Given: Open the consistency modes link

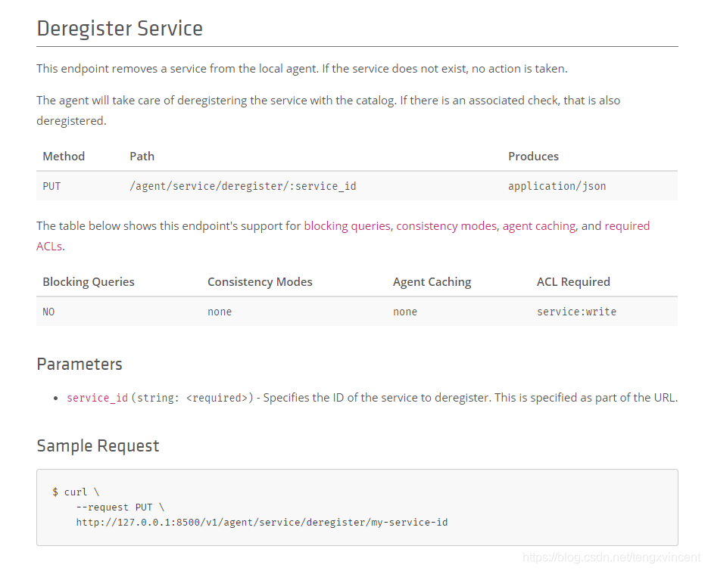Looking at the screenshot, I should (x=446, y=225).
